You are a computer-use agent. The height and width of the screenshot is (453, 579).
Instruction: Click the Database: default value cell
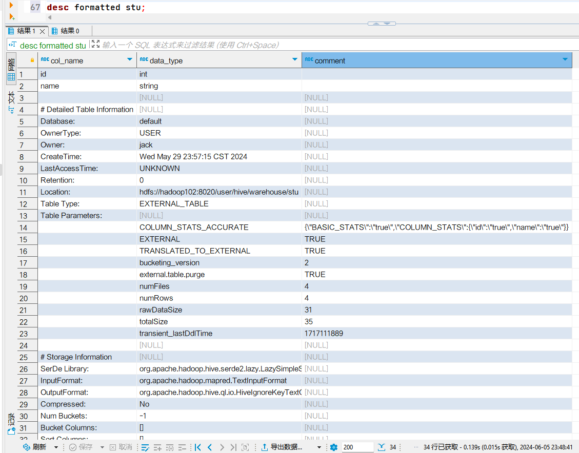[x=219, y=121]
